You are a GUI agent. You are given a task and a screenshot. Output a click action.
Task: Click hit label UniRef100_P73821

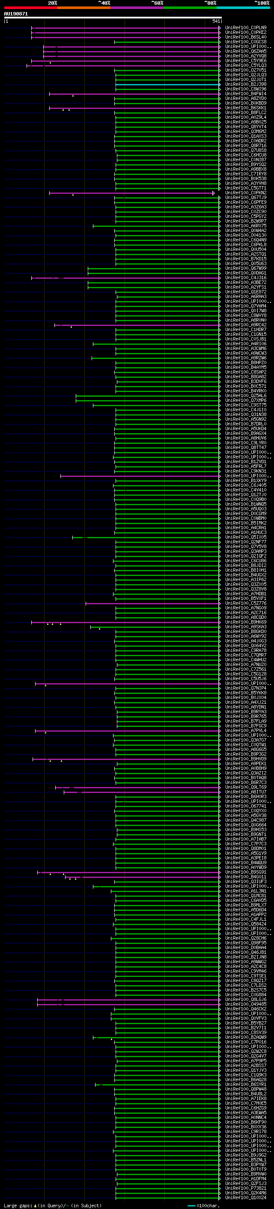pyautogui.click(x=245, y=1188)
